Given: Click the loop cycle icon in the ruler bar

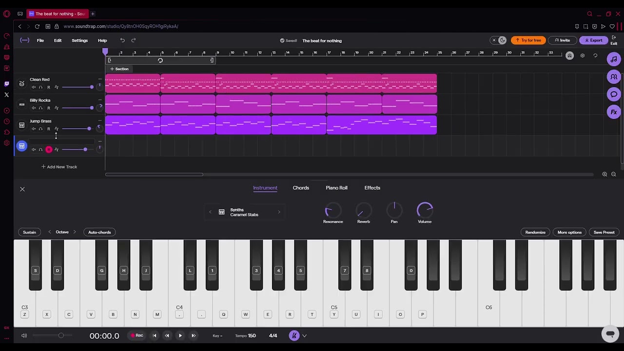Looking at the screenshot, I should coord(160,60).
